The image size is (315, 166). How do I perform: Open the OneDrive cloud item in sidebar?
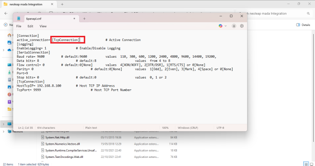10,50
